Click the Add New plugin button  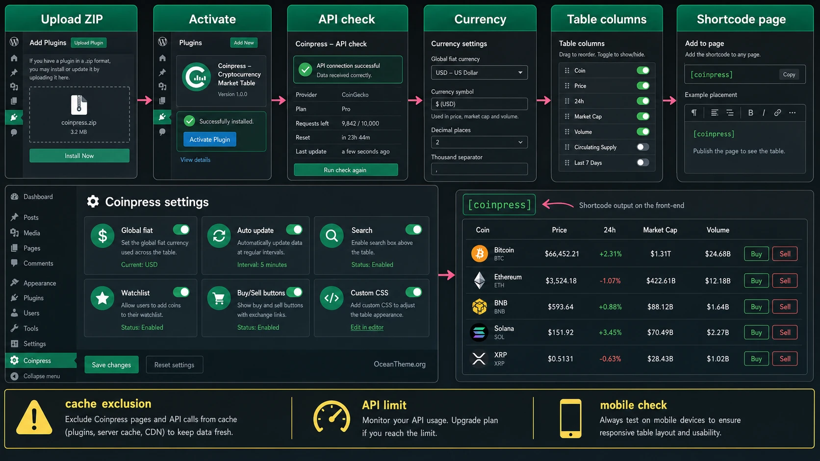(244, 43)
